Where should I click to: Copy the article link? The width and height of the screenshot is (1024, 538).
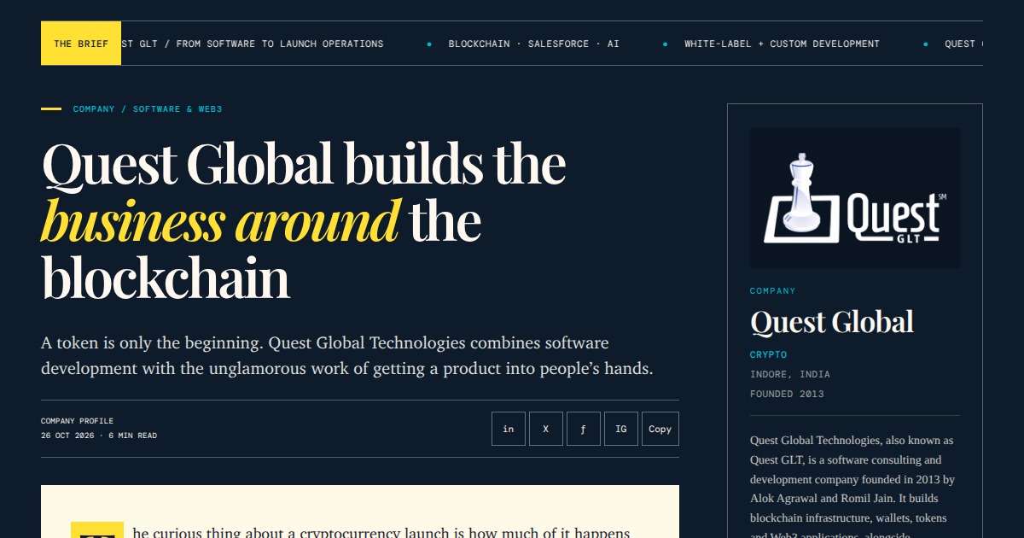[x=660, y=429]
